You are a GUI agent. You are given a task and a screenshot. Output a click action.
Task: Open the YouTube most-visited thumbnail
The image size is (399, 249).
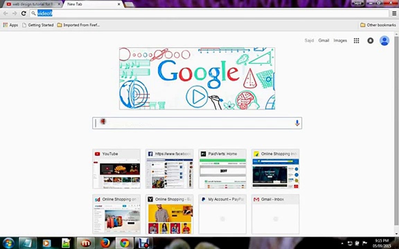(116, 169)
